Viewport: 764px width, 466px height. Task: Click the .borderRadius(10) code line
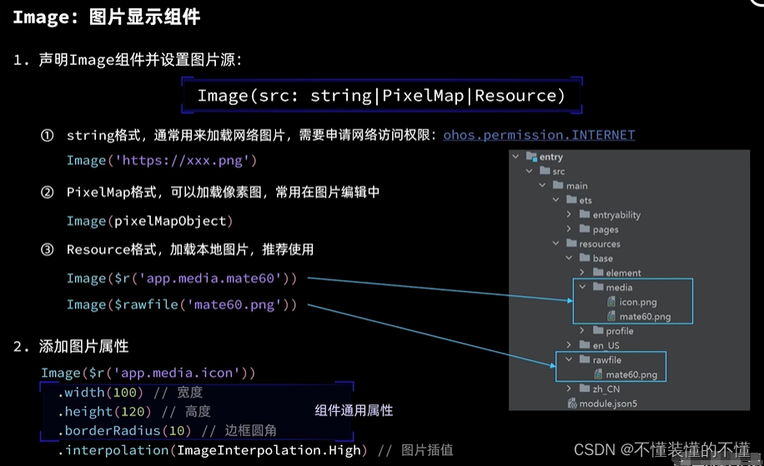coord(167,430)
